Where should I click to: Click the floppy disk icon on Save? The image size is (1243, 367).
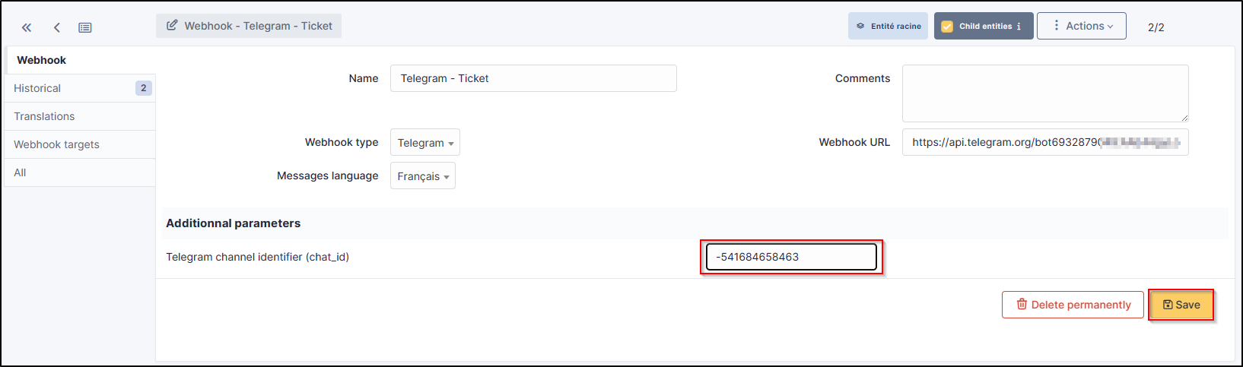pyautogui.click(x=1168, y=305)
